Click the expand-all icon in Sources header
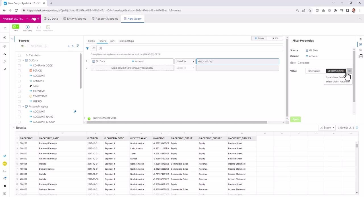 pyautogui.click(x=69, y=46)
